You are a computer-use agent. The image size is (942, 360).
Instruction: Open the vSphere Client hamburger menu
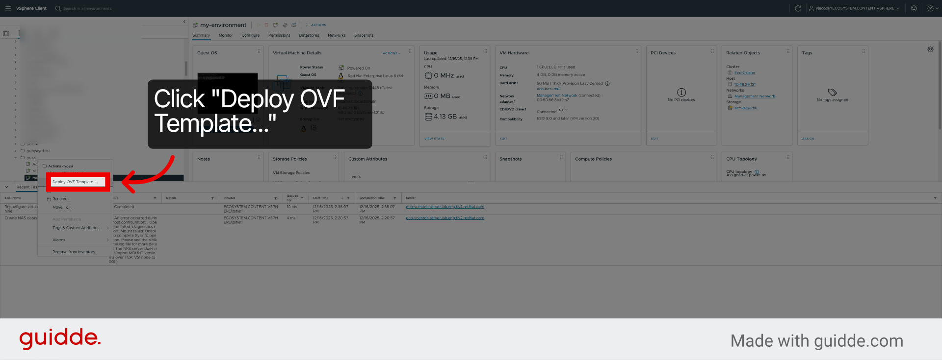pos(8,8)
